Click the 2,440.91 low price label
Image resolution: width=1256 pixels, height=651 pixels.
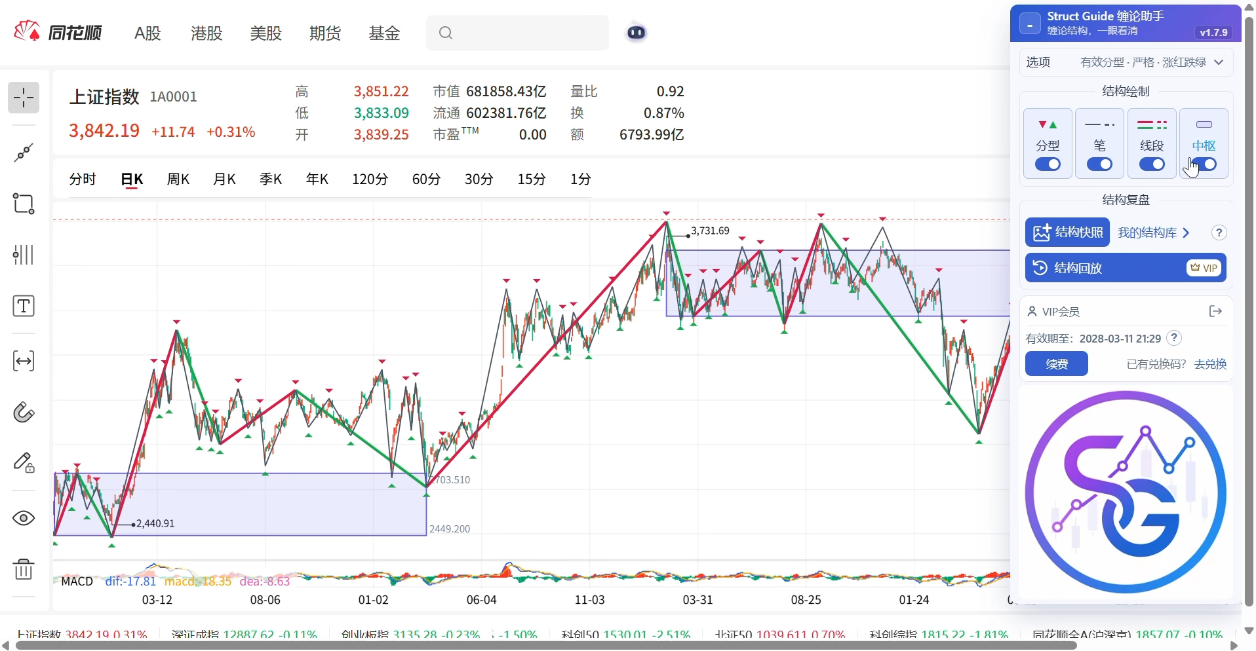[155, 523]
